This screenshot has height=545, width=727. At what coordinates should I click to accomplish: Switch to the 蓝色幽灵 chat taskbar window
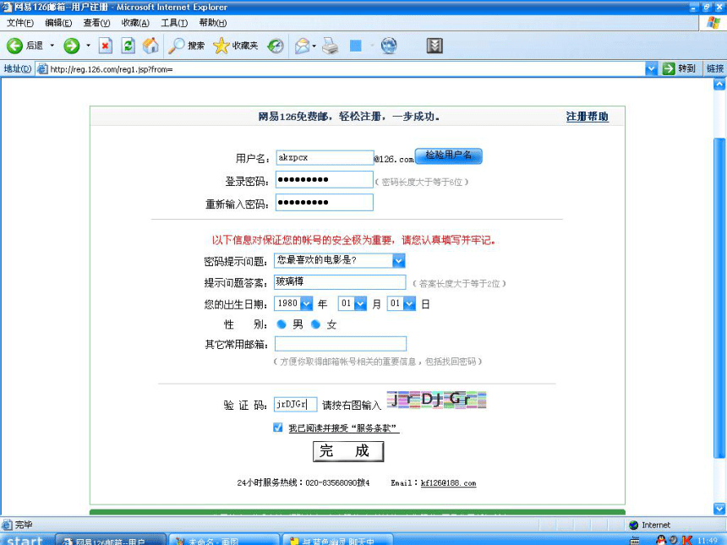(337, 540)
